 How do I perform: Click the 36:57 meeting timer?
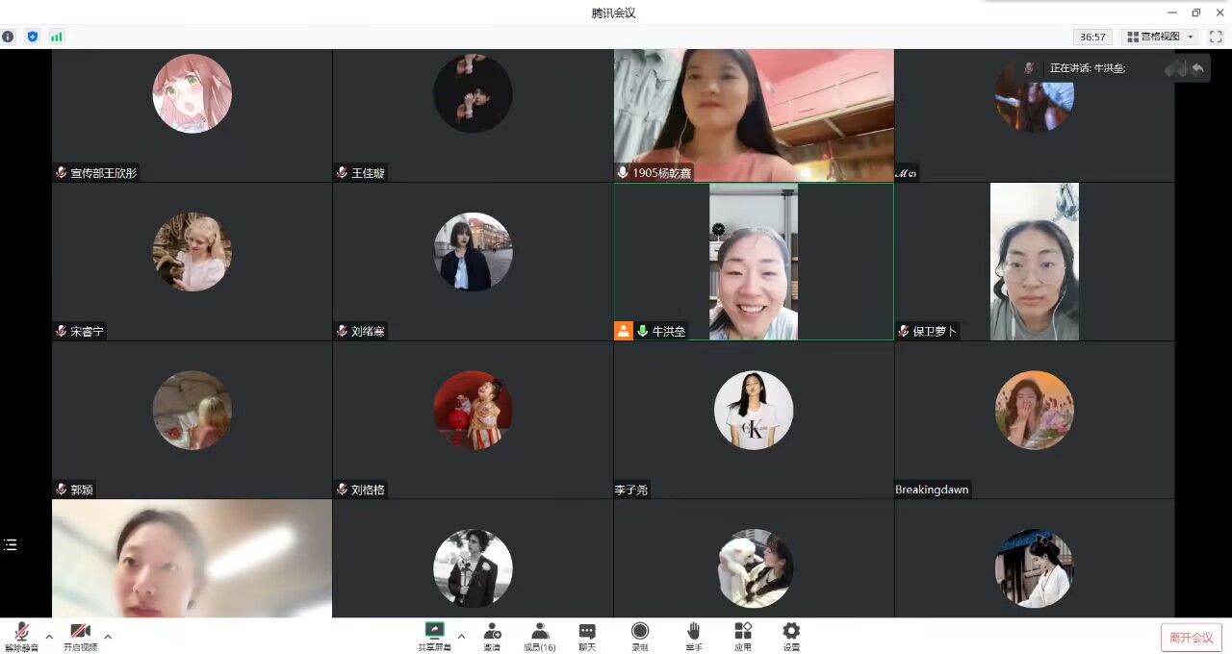click(1092, 37)
